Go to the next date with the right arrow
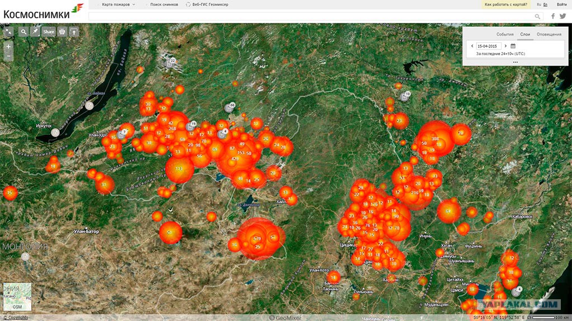Viewport: 572px width, 321px height. (505, 46)
